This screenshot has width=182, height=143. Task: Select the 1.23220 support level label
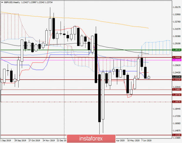tap(177, 80)
